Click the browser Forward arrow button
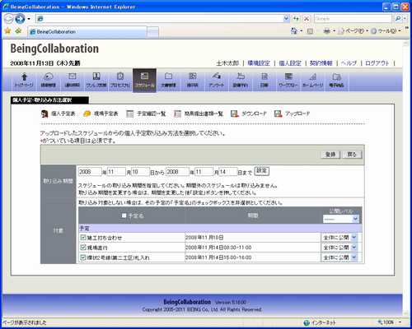This screenshot has height=329, width=412. [x=20, y=19]
